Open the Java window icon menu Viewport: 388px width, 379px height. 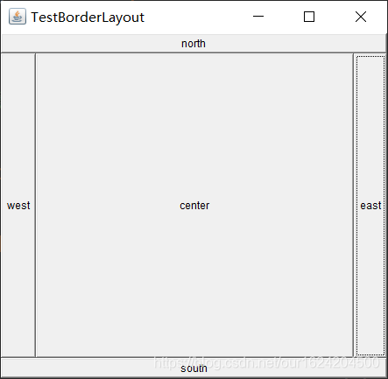tap(18, 17)
